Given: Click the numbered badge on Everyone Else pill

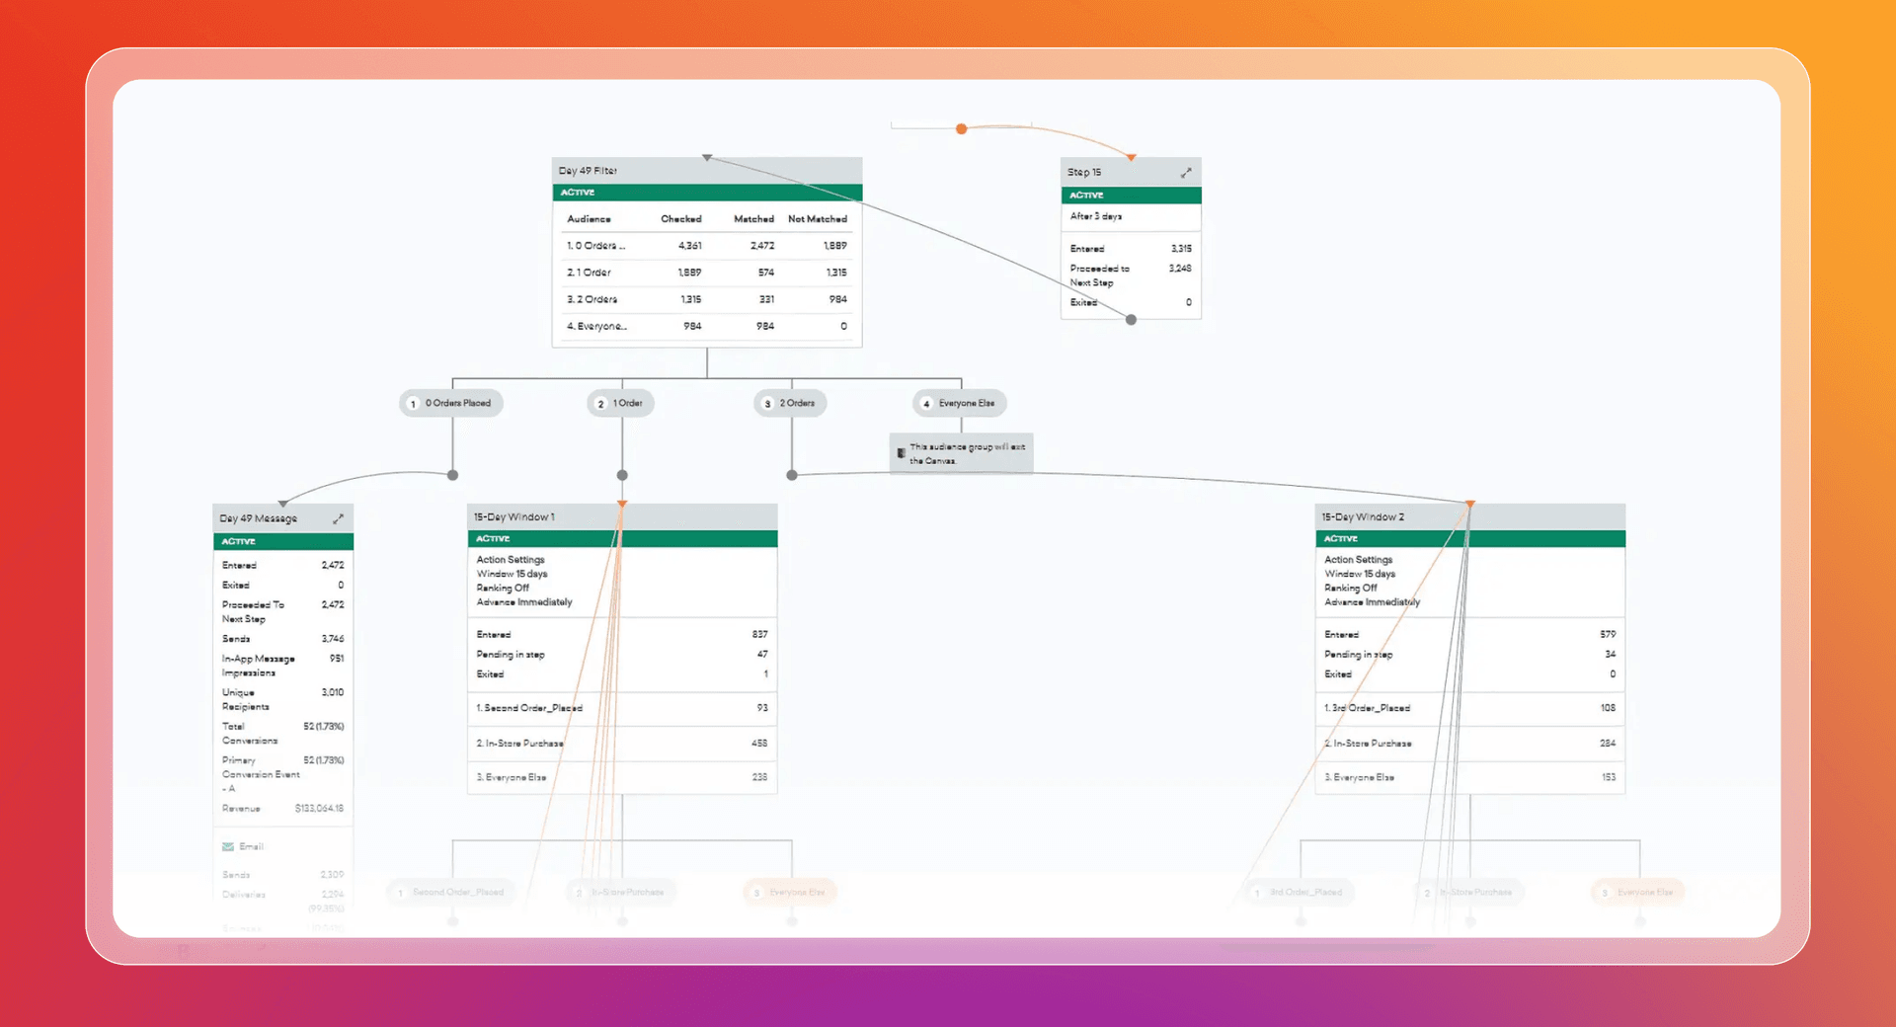Looking at the screenshot, I should coord(925,403).
